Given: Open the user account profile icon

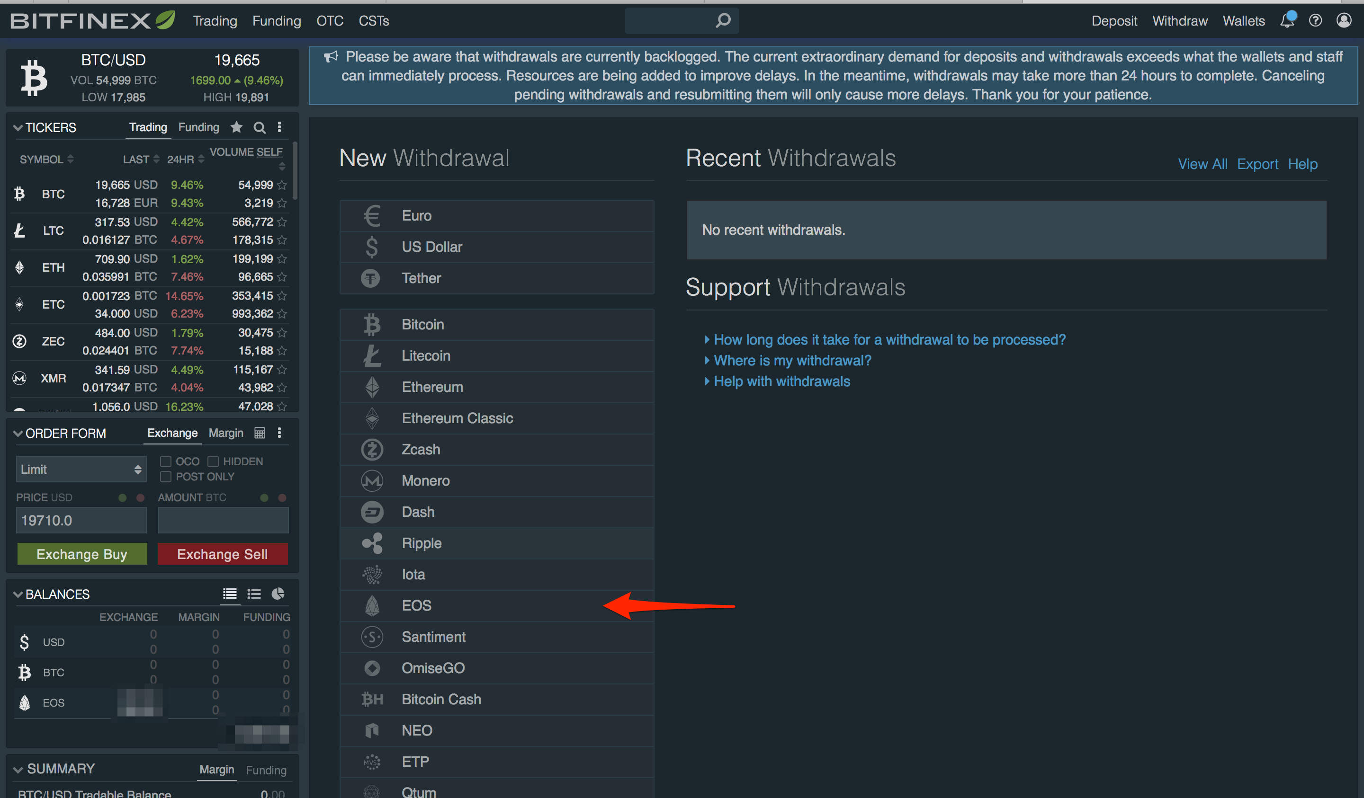Looking at the screenshot, I should click(x=1344, y=20).
